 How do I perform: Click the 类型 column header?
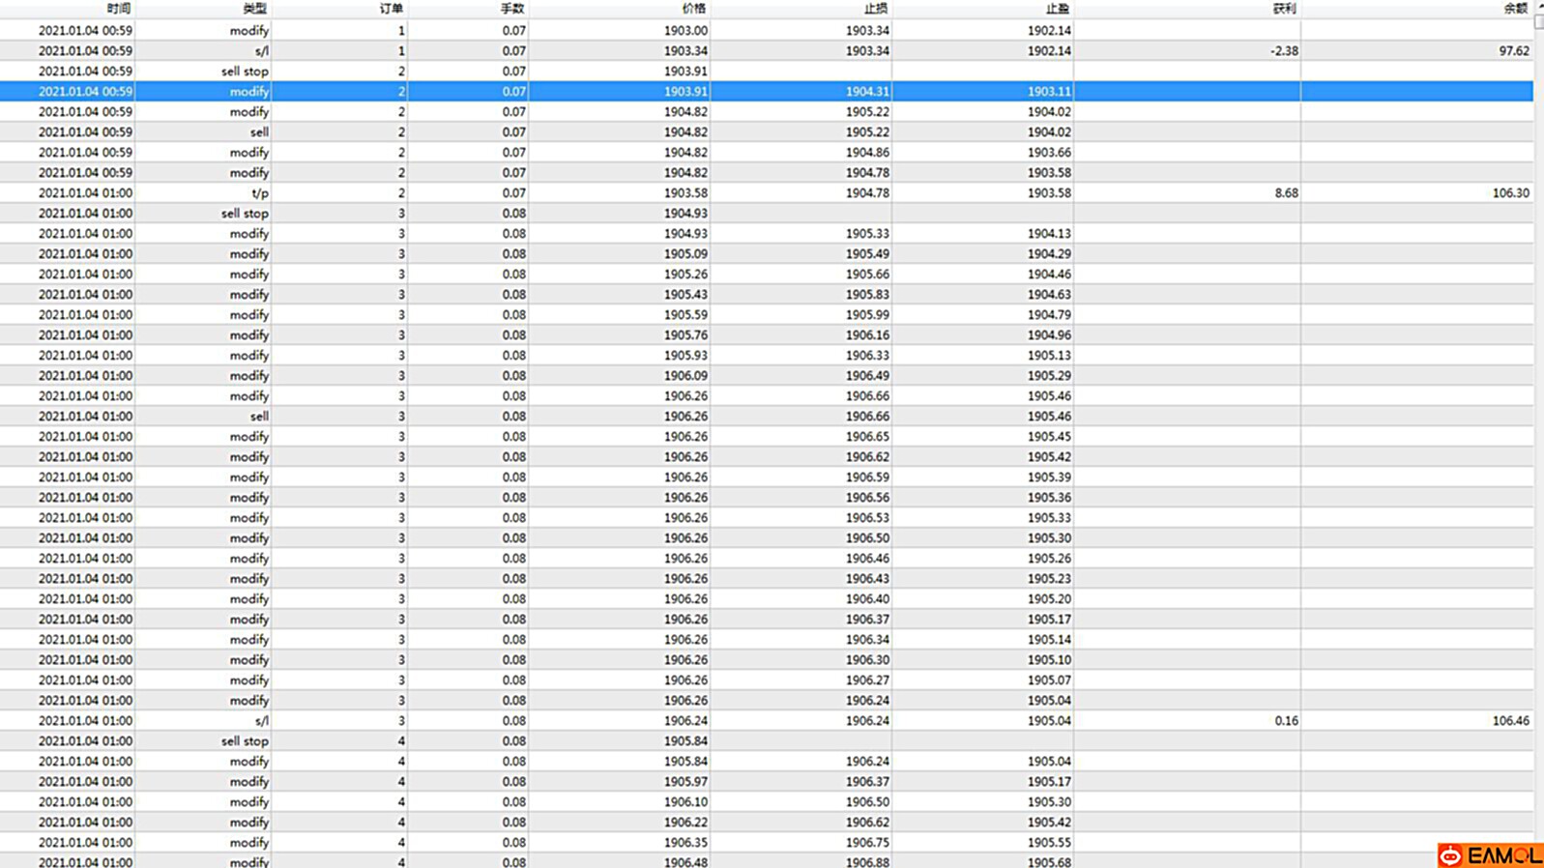255,9
